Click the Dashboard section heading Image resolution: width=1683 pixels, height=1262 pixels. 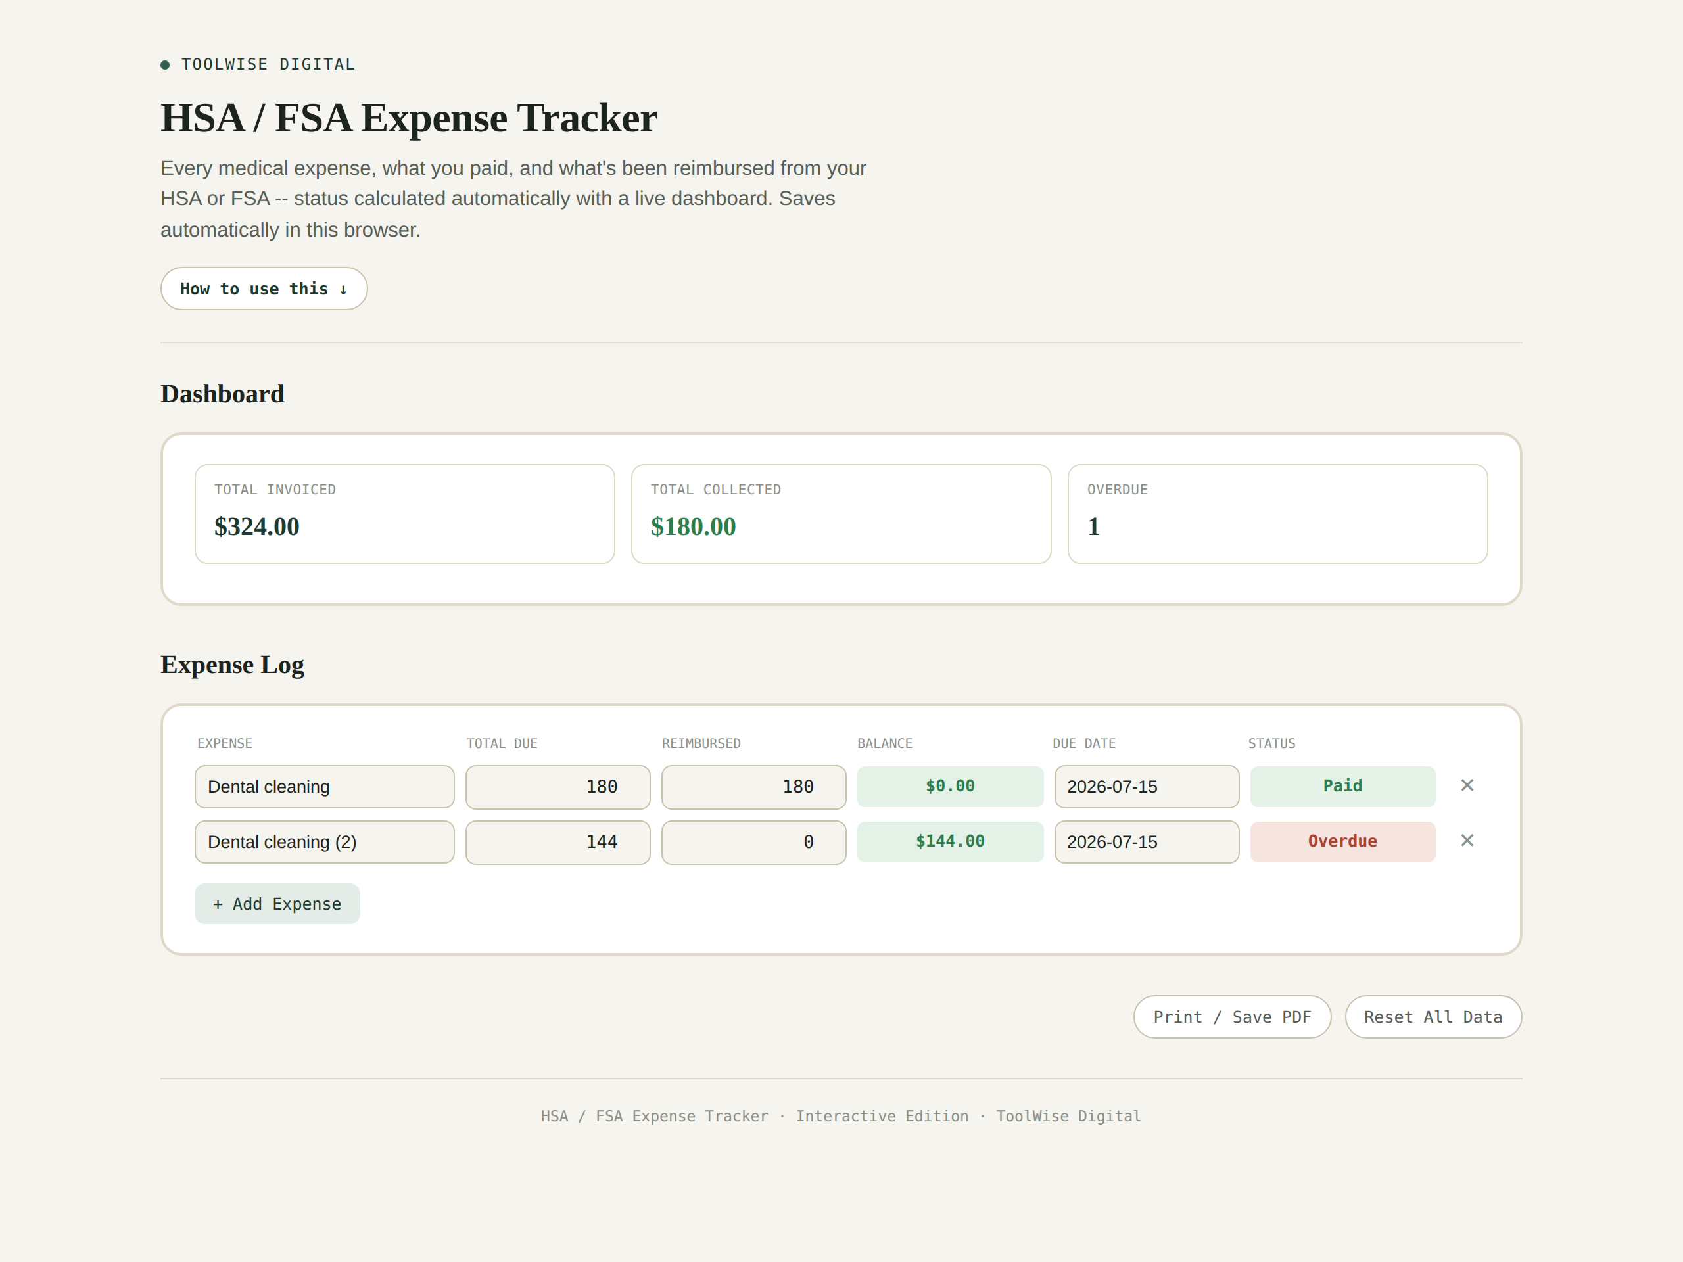tap(222, 394)
